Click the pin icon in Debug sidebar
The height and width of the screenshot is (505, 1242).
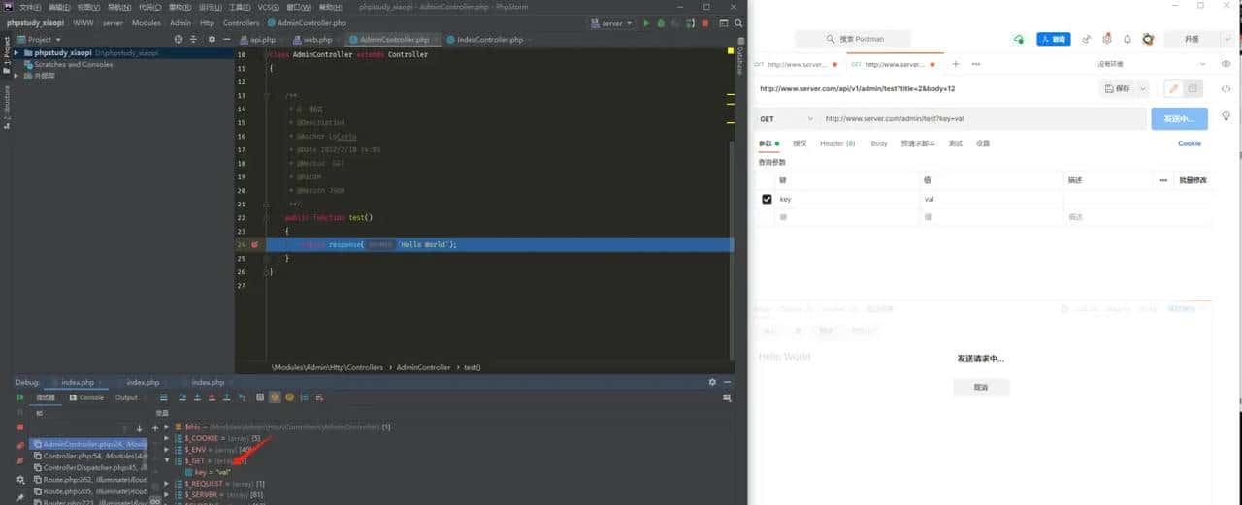(20, 496)
